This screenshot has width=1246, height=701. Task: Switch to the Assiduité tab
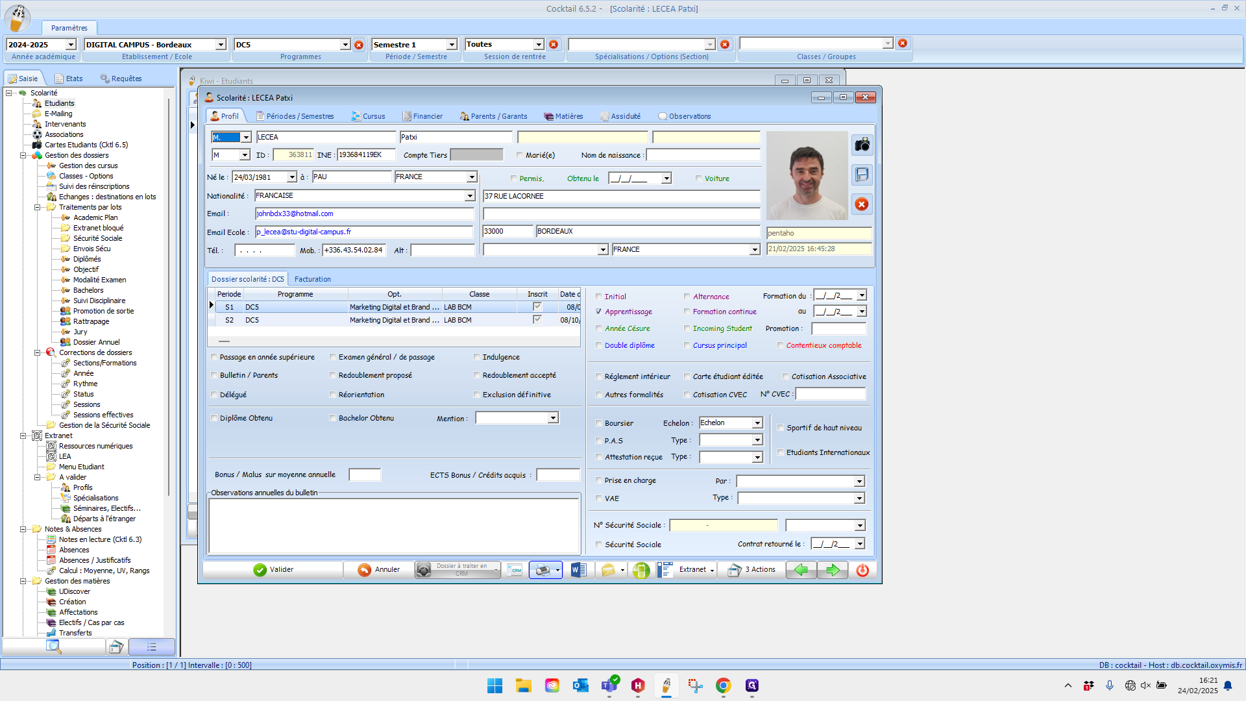(620, 116)
